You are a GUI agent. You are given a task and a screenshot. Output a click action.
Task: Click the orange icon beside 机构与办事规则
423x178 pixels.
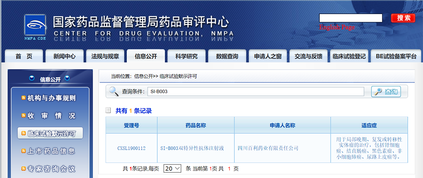(24, 98)
